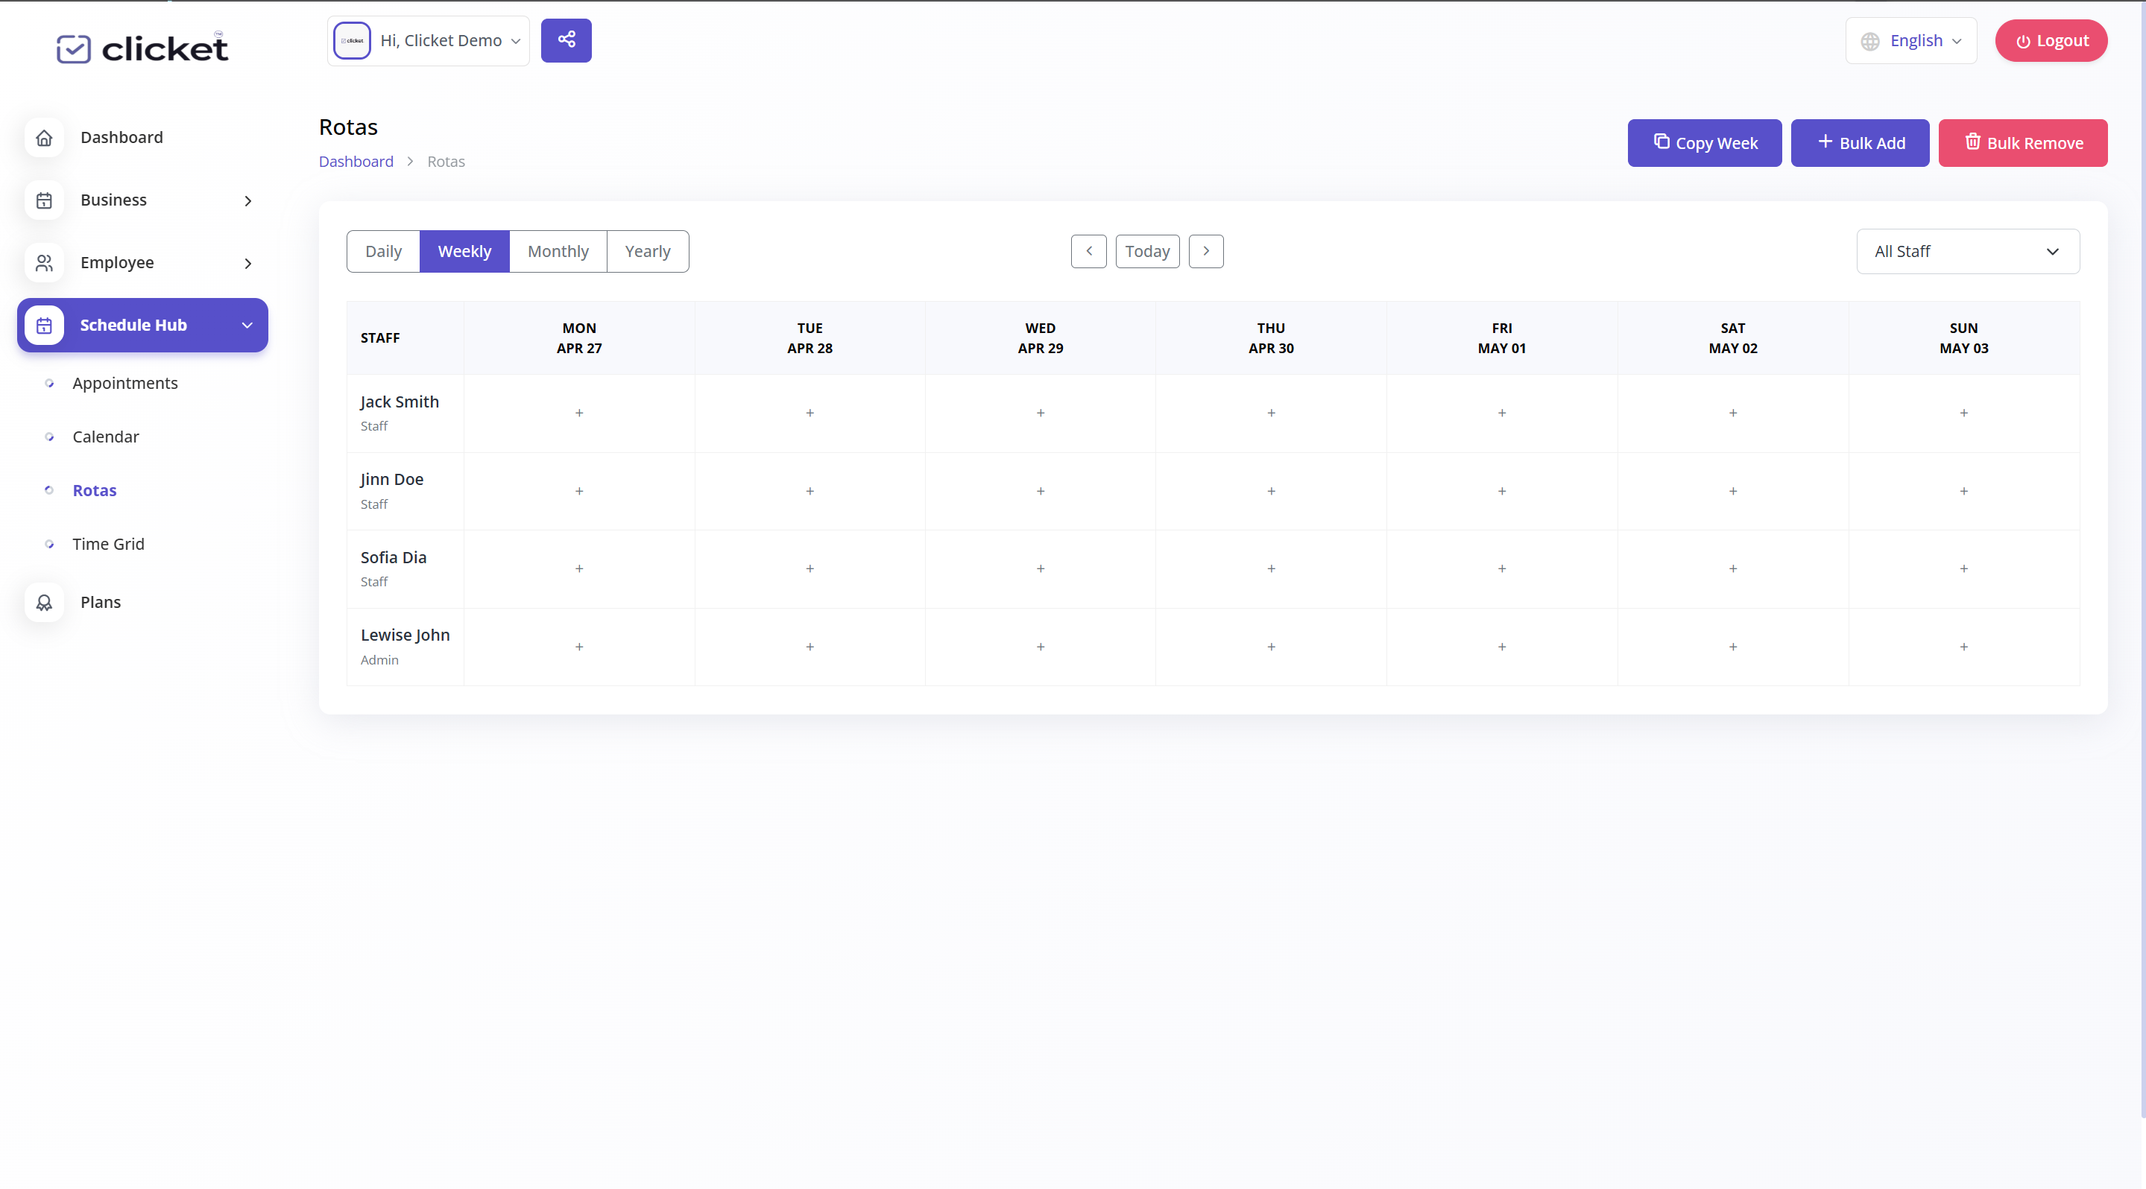Click the Bulk Remove button
The width and height of the screenshot is (2146, 1189).
[x=2023, y=143]
